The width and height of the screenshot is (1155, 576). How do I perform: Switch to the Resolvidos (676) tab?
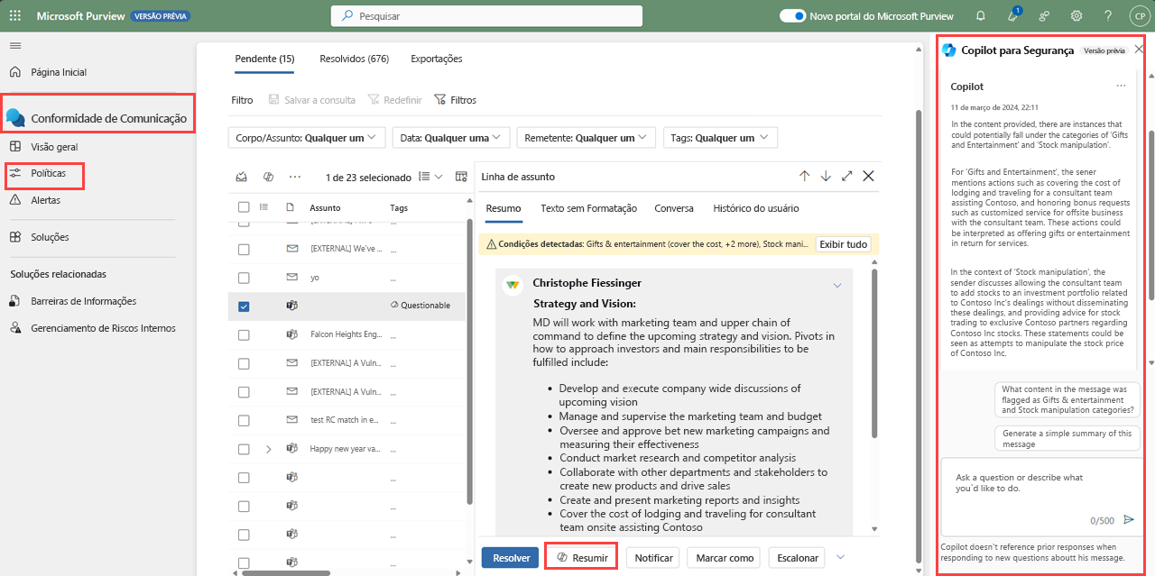pyautogui.click(x=354, y=59)
